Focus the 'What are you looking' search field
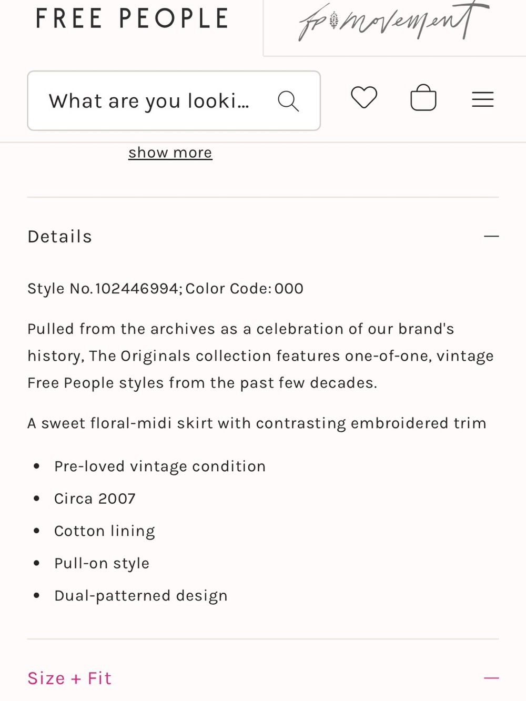The width and height of the screenshot is (526, 701). point(174,100)
